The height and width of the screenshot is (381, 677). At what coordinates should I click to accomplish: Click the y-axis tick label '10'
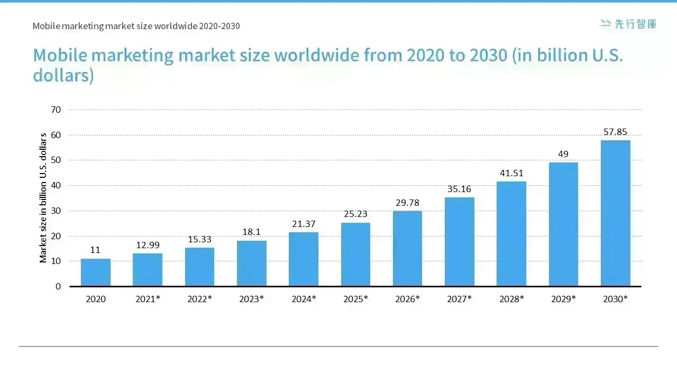pyautogui.click(x=56, y=261)
